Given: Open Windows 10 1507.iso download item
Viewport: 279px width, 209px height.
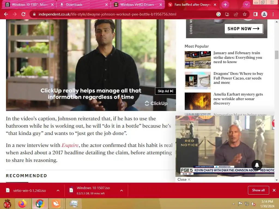Looking at the screenshot, I should point(93,190).
